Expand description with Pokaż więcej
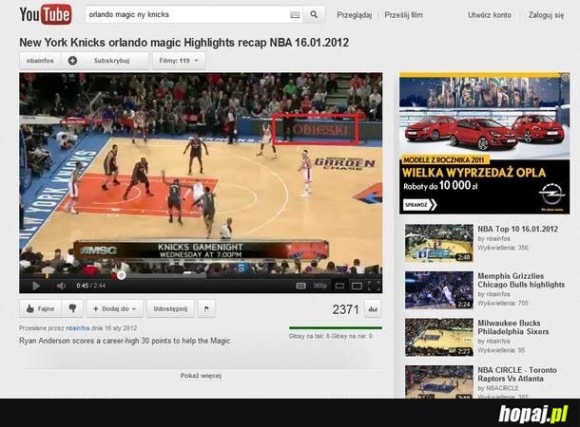 coord(201,376)
